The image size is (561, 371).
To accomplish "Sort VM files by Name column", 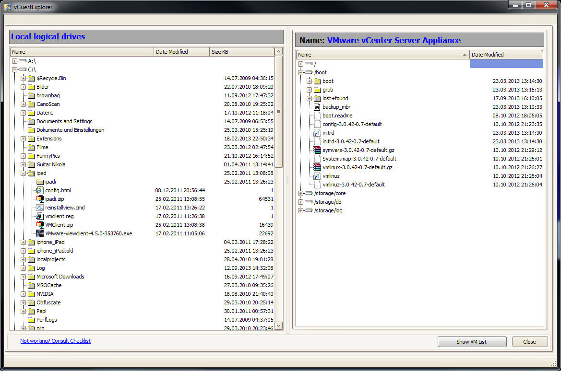I will [x=383, y=55].
